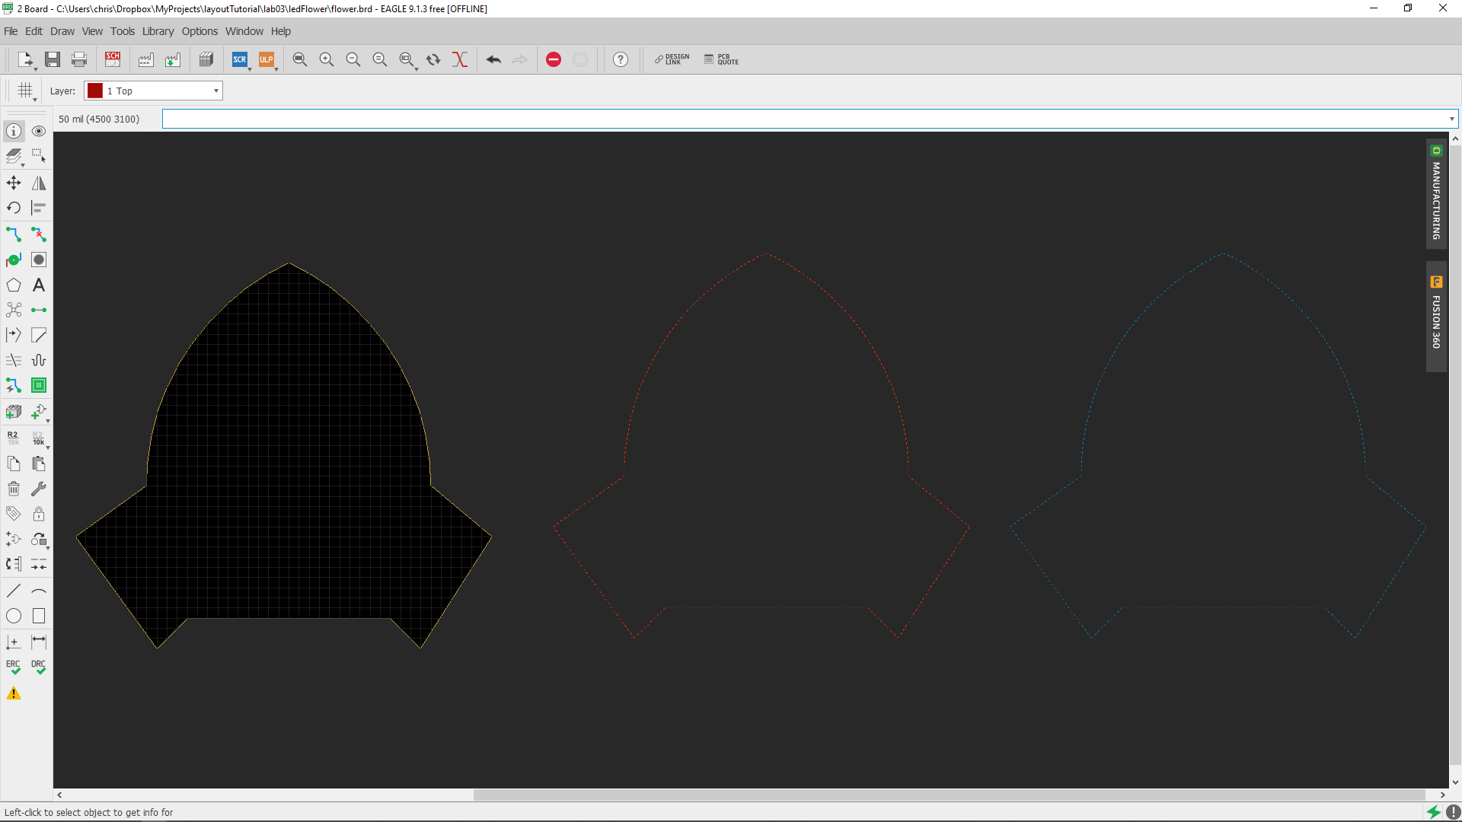Open CAM processor
Screen dimensions: 1462x822
[146, 59]
